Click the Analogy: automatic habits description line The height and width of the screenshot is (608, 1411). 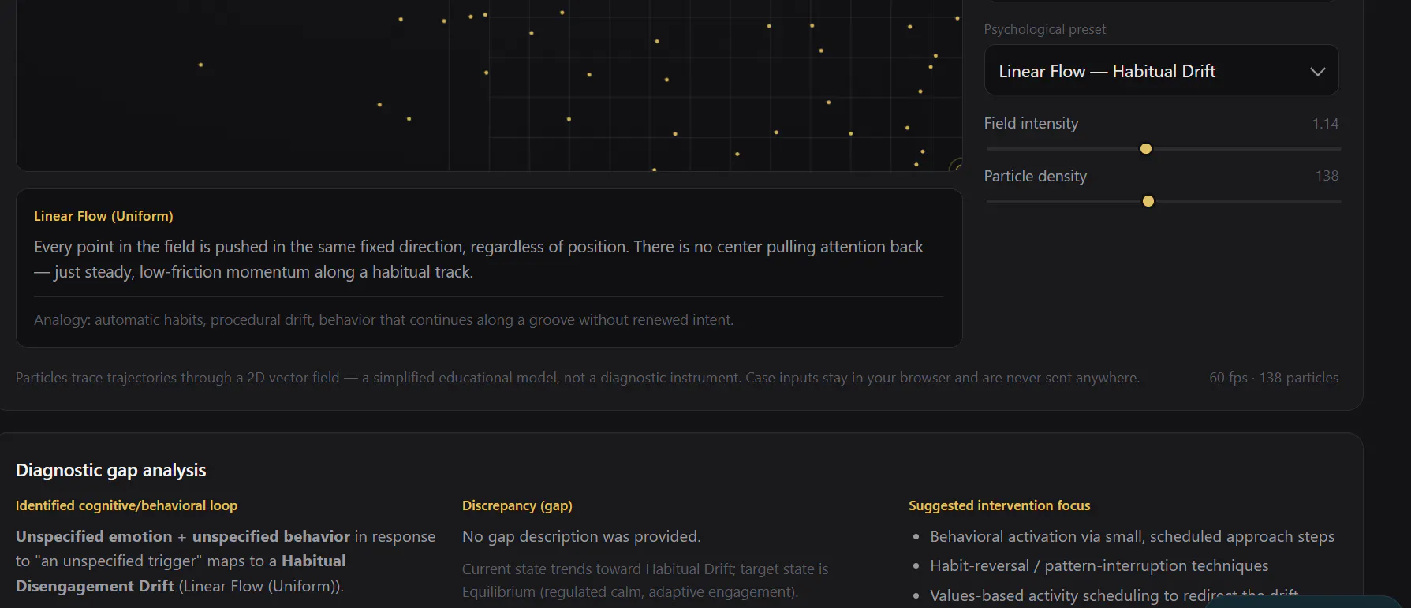coord(383,319)
